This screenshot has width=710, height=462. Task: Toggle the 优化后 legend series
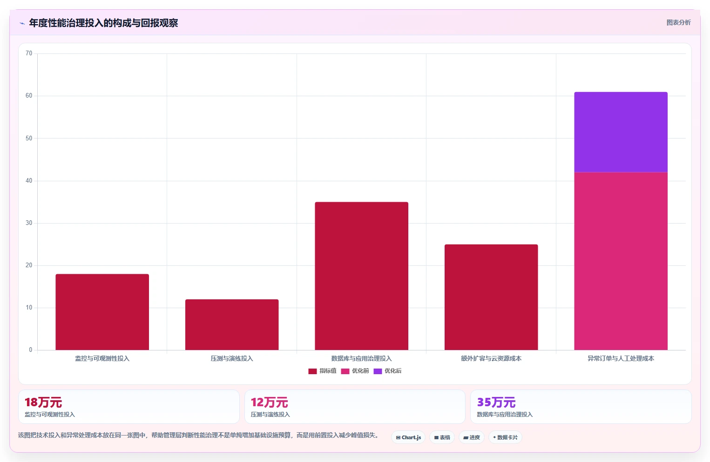click(387, 371)
